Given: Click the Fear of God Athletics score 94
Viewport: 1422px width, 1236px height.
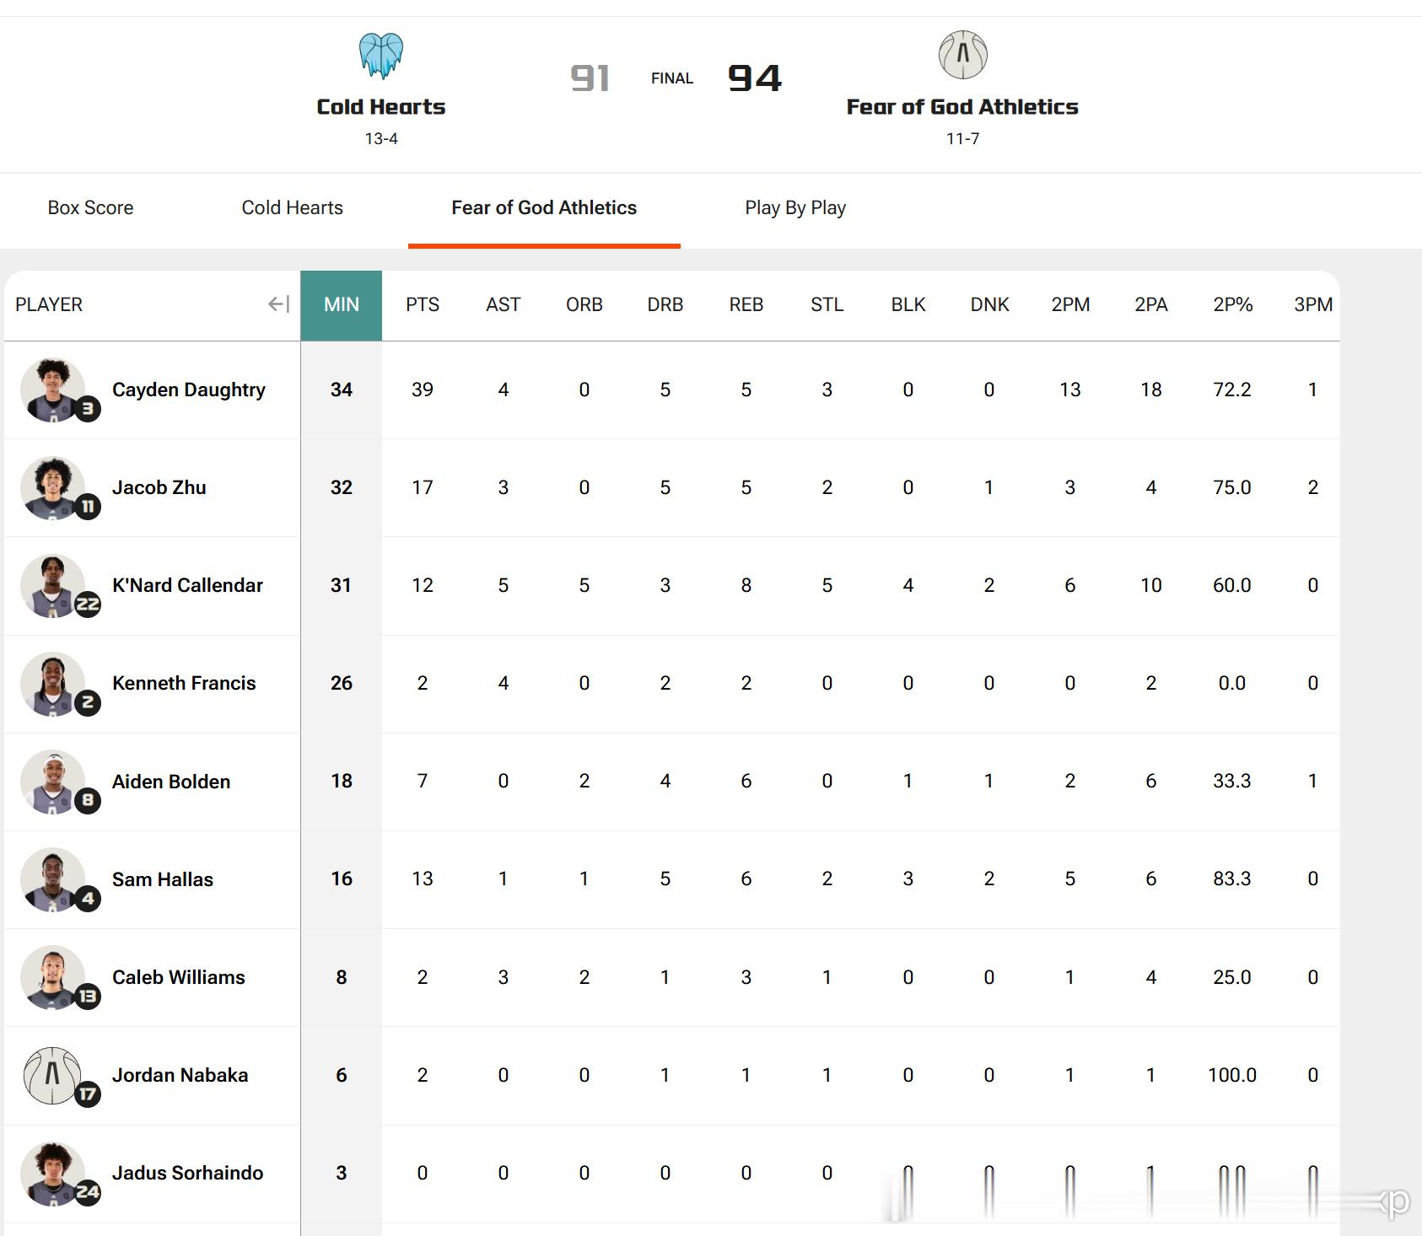Looking at the screenshot, I should (x=755, y=78).
